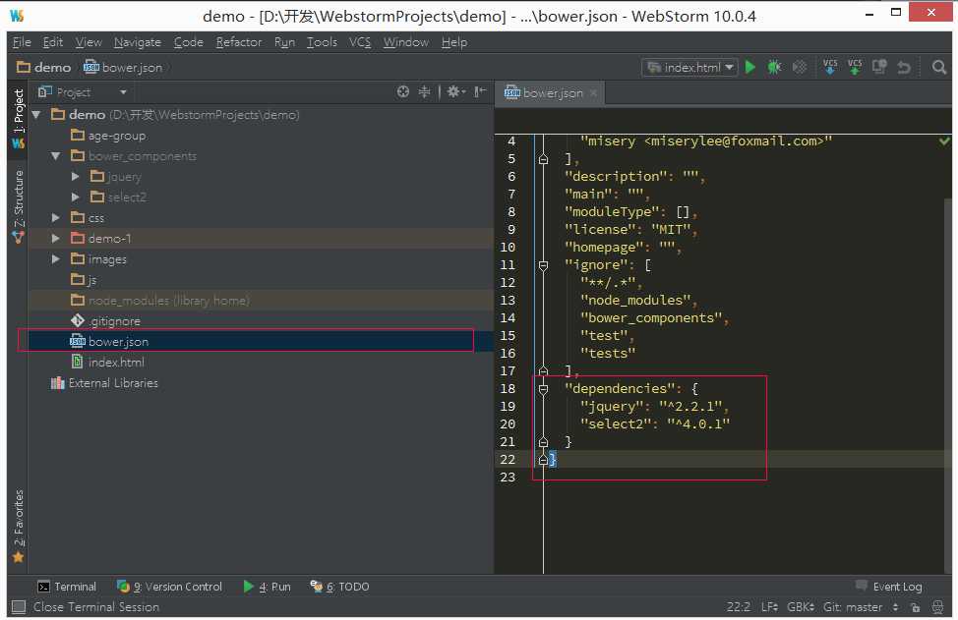Image resolution: width=958 pixels, height=620 pixels.
Task: Open Git master branch menu
Action: (861, 607)
